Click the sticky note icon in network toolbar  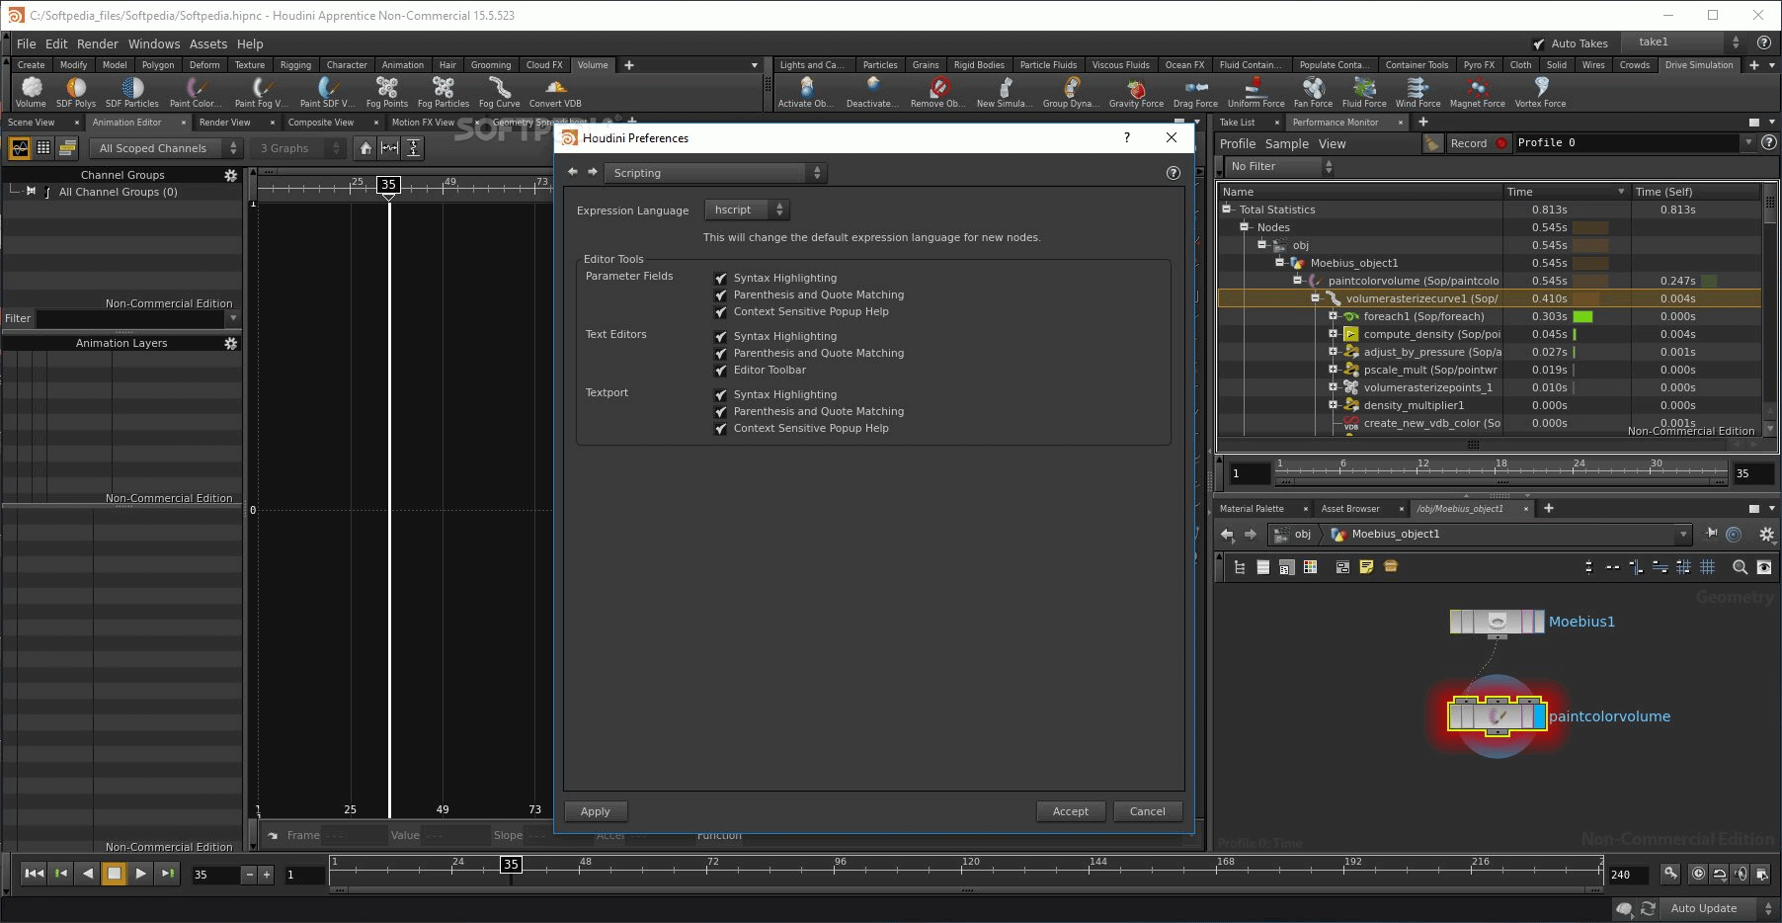[1366, 567]
